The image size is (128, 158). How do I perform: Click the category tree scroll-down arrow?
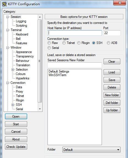click(x=40, y=109)
